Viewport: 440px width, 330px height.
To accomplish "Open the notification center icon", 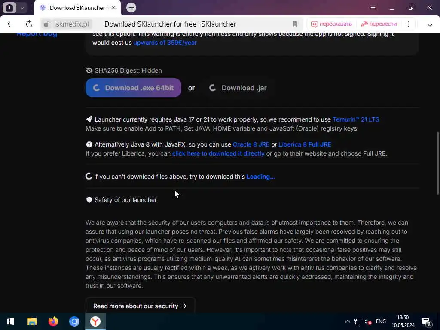I will (427, 322).
